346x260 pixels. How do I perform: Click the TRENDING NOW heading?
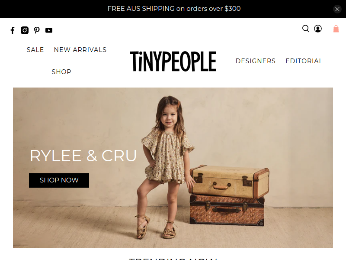[x=173, y=259]
